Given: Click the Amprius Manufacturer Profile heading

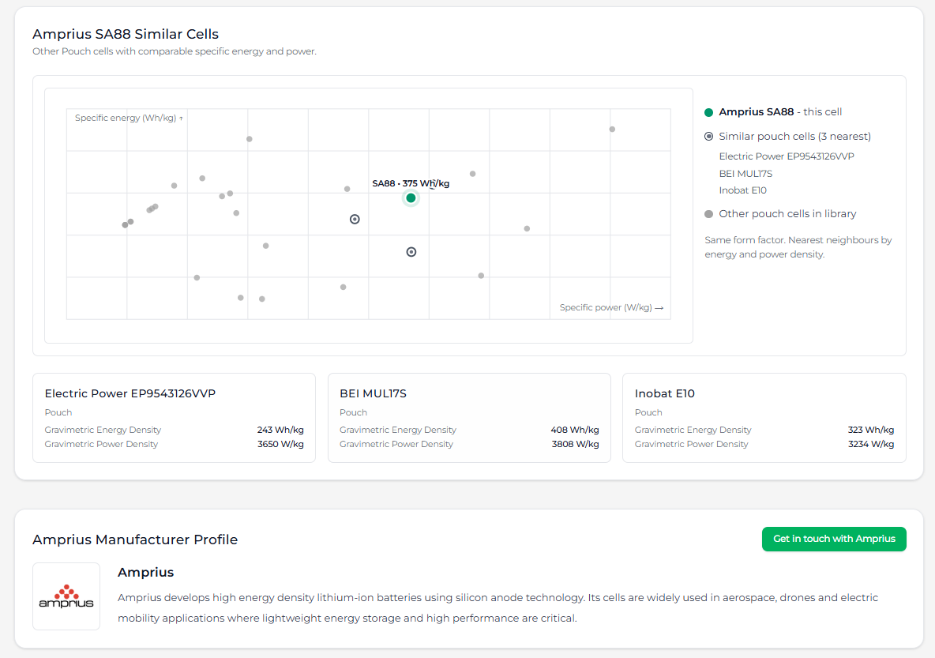Looking at the screenshot, I should point(135,540).
